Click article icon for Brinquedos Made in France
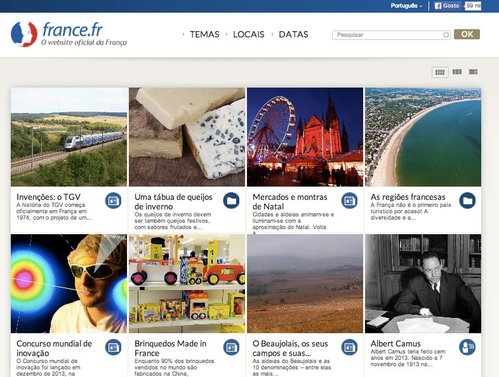This screenshot has height=377, width=499. click(232, 347)
